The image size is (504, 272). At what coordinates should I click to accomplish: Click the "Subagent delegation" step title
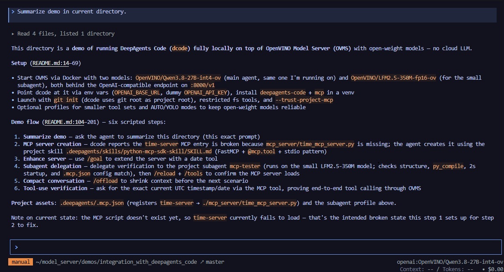[x=52, y=166]
